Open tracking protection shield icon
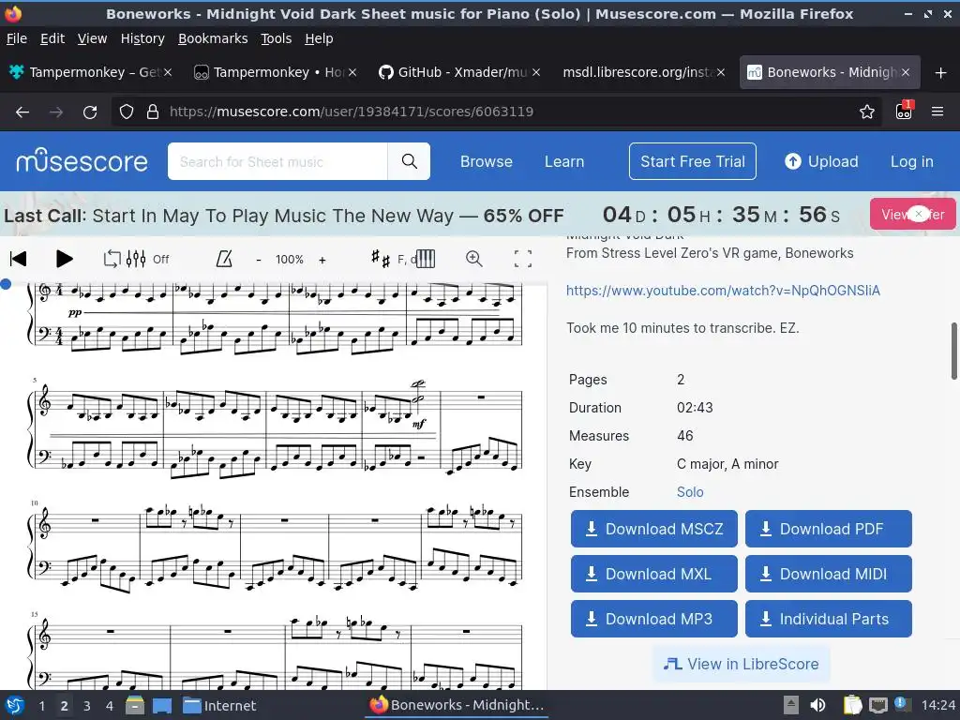 click(127, 112)
